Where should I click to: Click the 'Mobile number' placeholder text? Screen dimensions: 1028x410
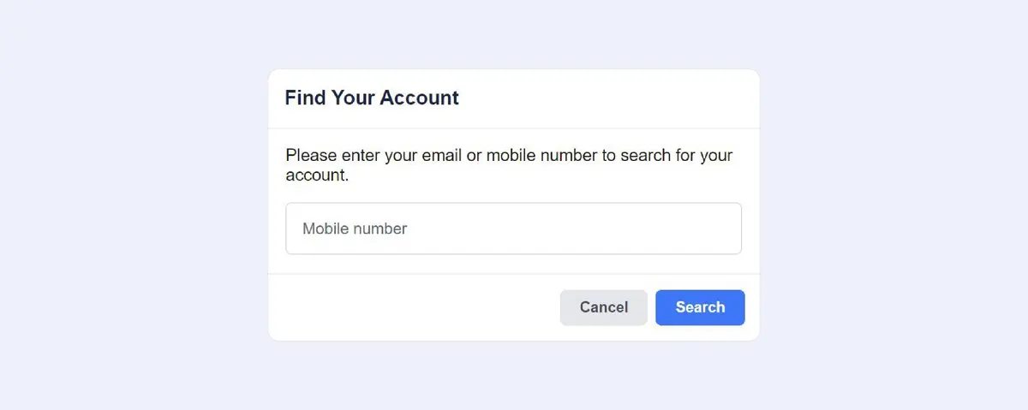coord(355,229)
